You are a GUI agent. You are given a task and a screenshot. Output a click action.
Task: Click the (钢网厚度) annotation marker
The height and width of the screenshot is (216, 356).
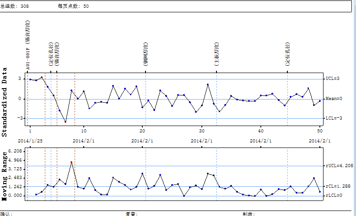pyautogui.click(x=146, y=55)
